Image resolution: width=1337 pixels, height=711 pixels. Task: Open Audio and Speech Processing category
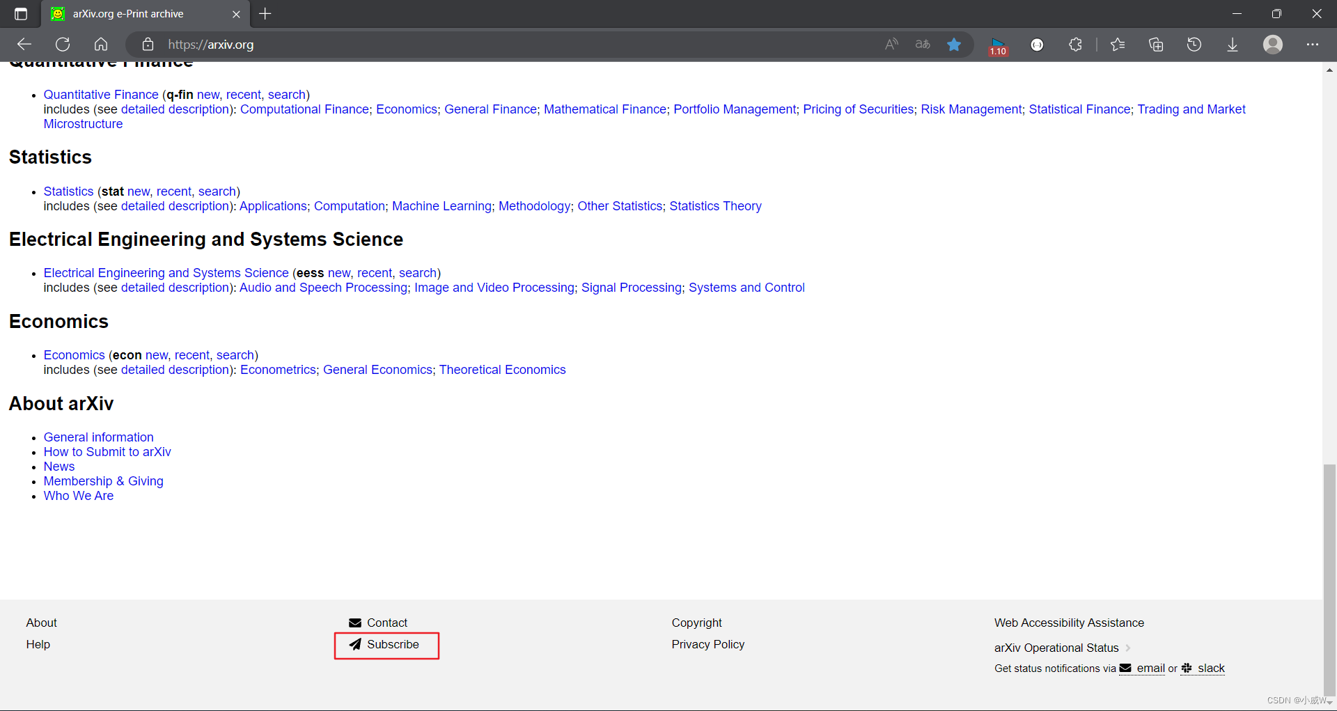click(323, 288)
